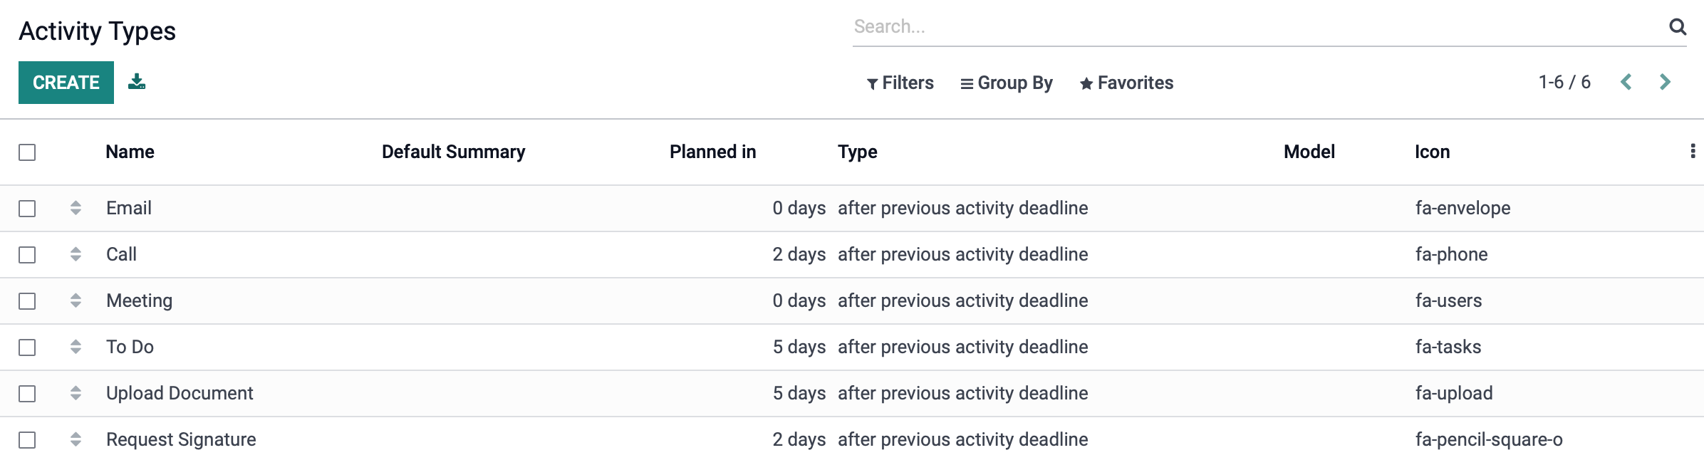The height and width of the screenshot is (460, 1704).
Task: Click the search magnifier icon
Action: pos(1678,27)
